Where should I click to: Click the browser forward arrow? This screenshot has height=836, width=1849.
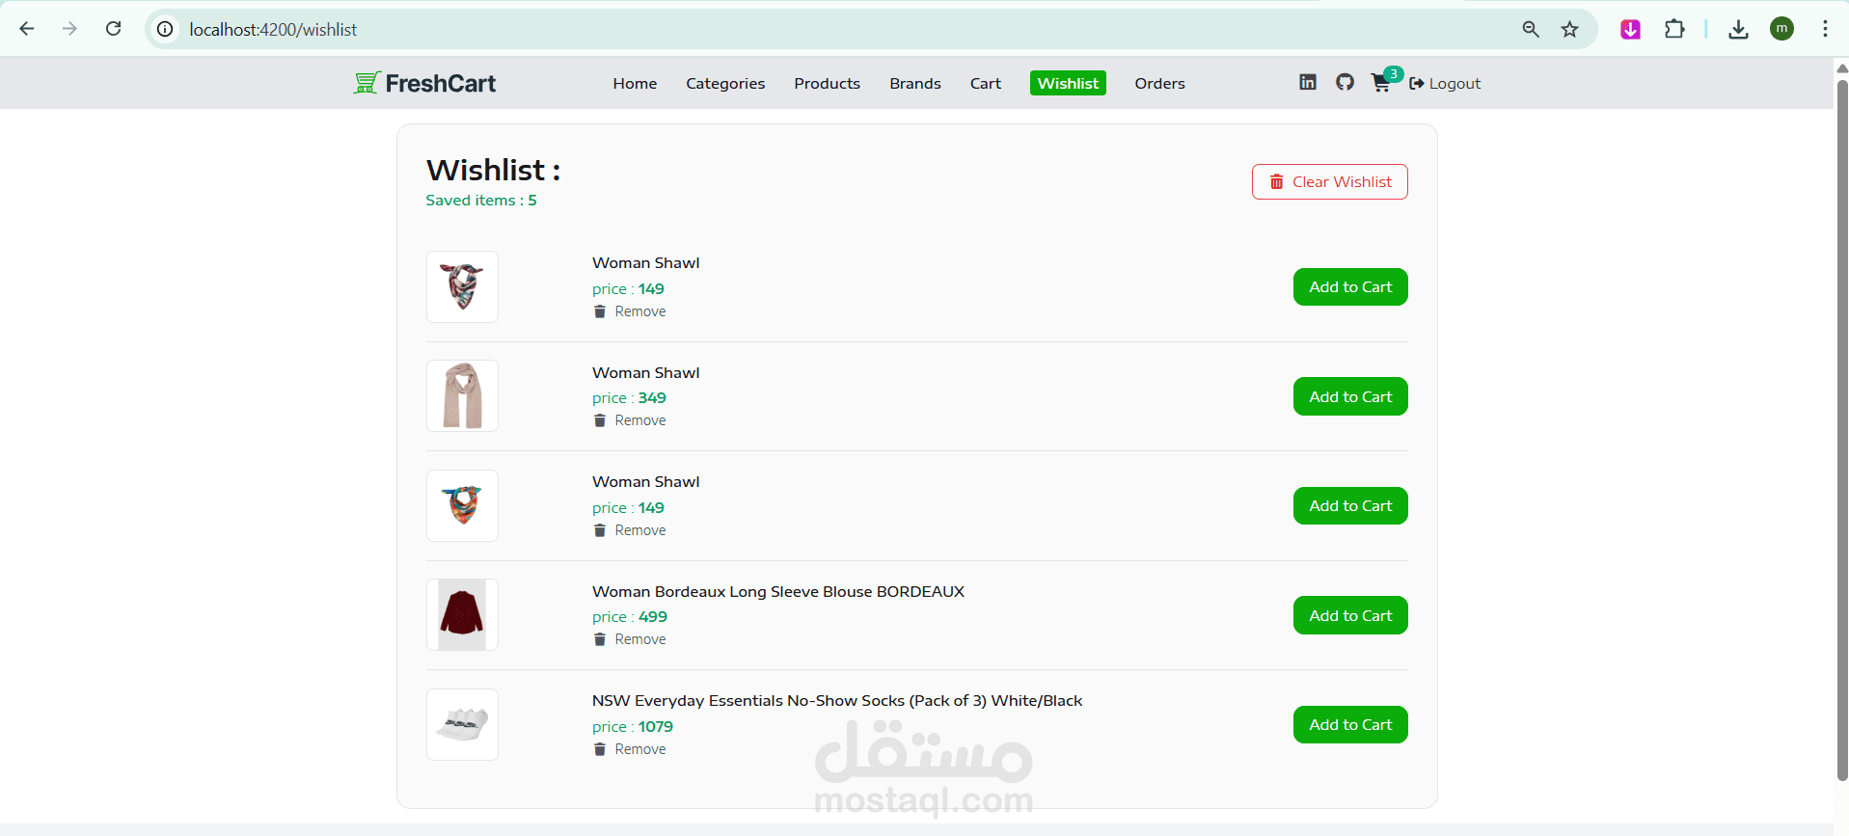click(69, 29)
